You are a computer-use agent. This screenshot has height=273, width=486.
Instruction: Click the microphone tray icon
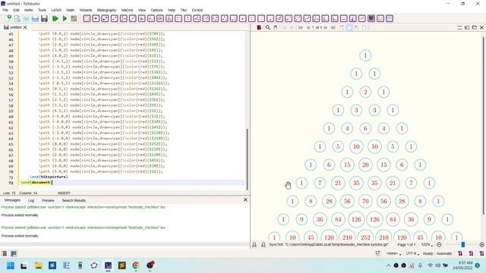[420, 265]
